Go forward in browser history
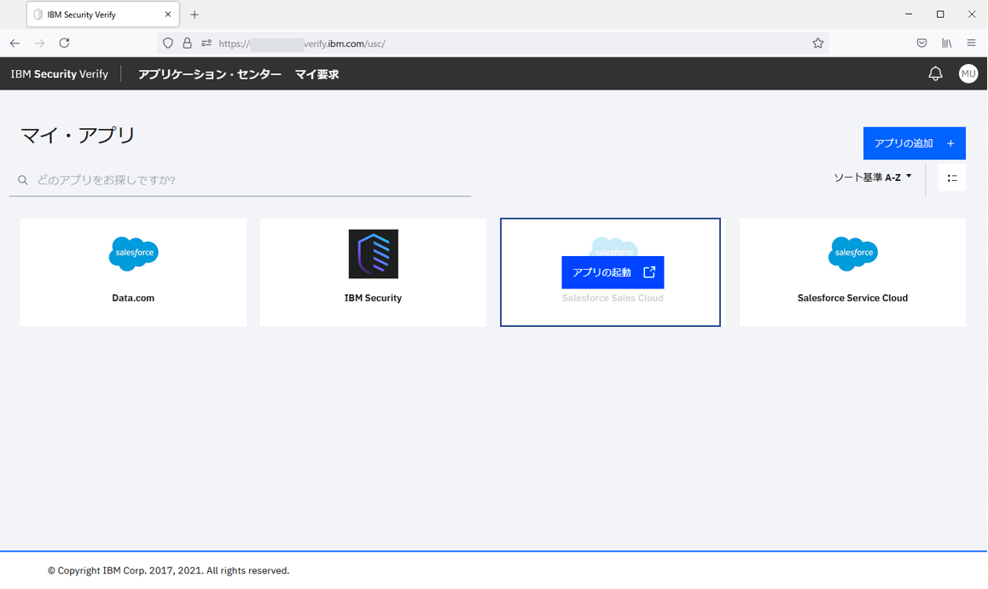 coord(39,43)
